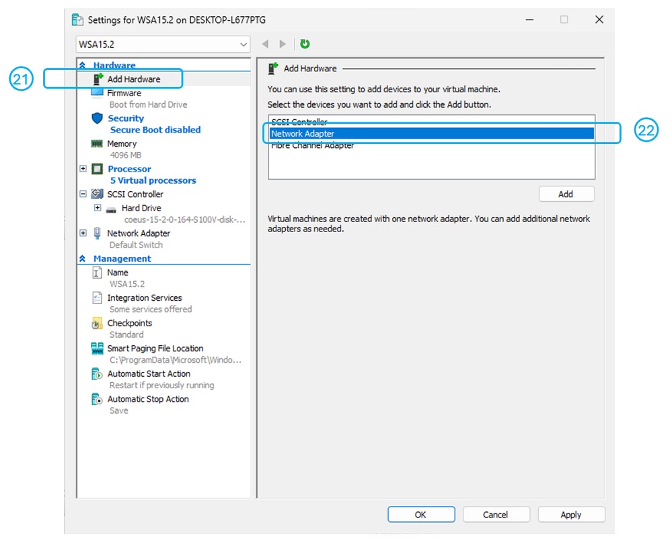Viewport: 672px width, 543px height.
Task: Click the 'Default Switch' subtext
Action: coord(136,245)
